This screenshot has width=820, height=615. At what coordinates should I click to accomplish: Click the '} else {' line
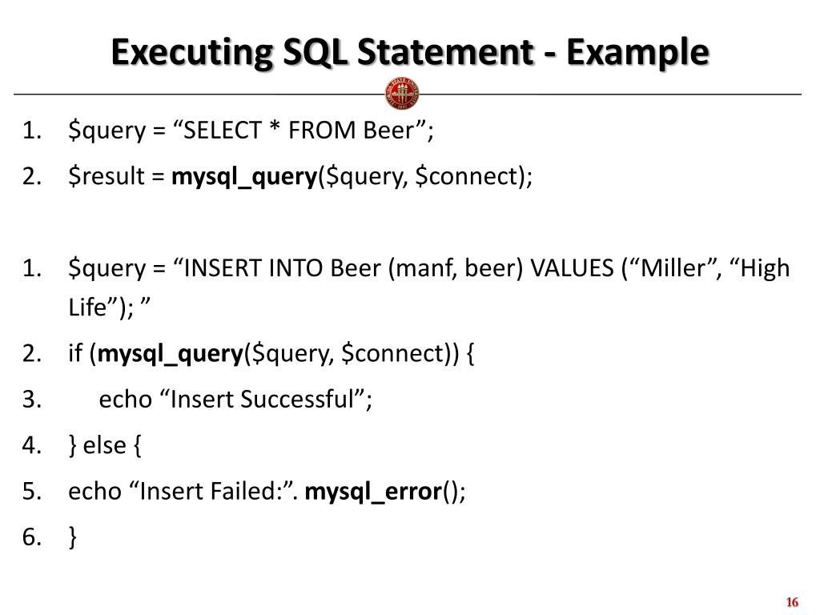pos(105,445)
